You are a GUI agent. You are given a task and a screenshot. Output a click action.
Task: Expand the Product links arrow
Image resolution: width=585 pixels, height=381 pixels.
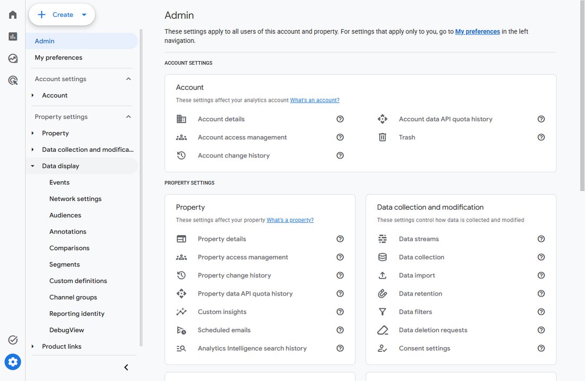[33, 347]
